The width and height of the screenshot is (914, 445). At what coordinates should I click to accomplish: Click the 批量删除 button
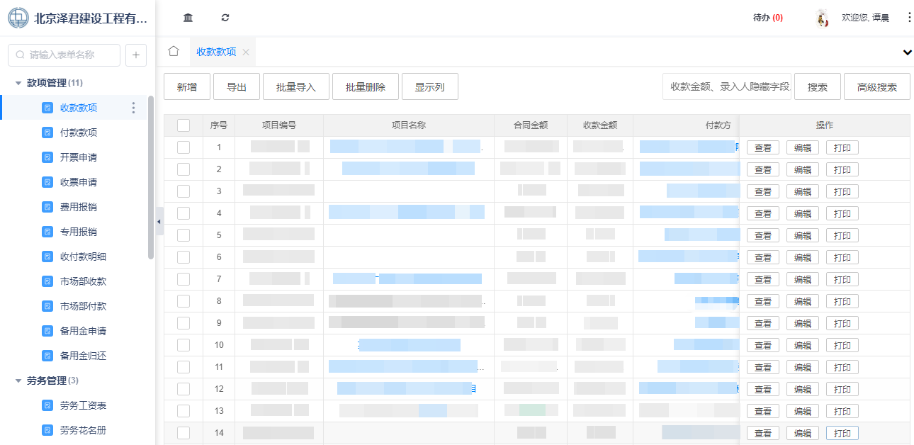pos(366,86)
